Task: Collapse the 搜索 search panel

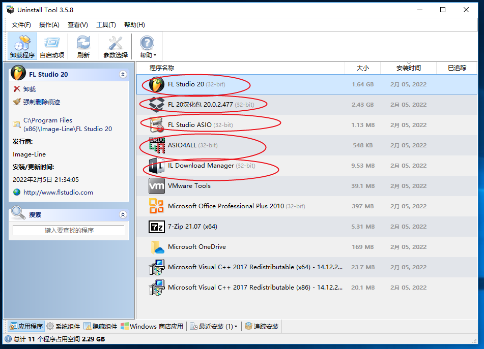Action: click(123, 215)
